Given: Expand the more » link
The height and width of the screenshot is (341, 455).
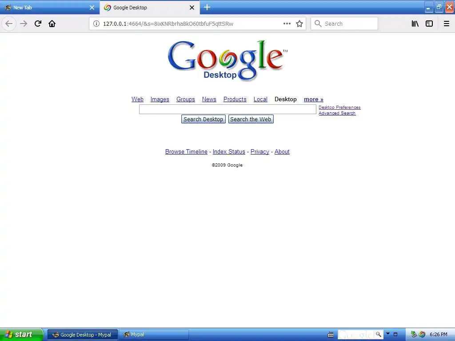Looking at the screenshot, I should click(313, 99).
